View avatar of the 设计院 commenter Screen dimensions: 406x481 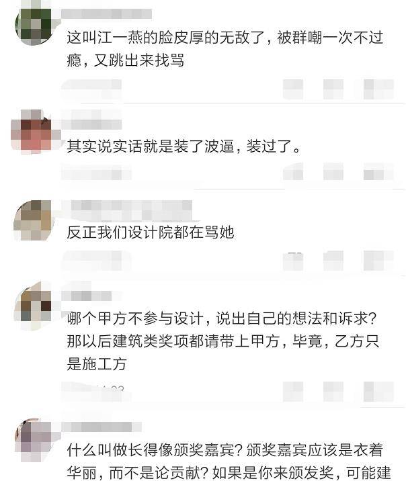32,220
